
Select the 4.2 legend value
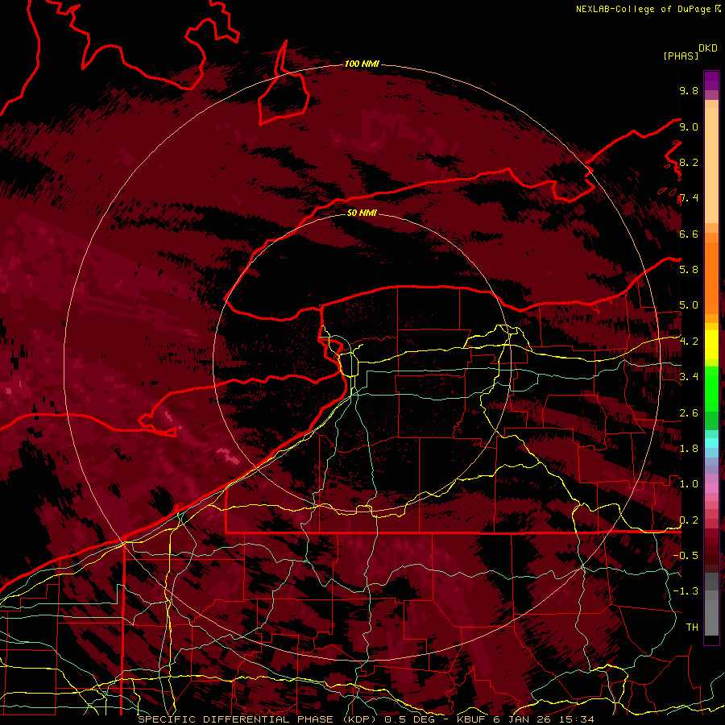689,342
